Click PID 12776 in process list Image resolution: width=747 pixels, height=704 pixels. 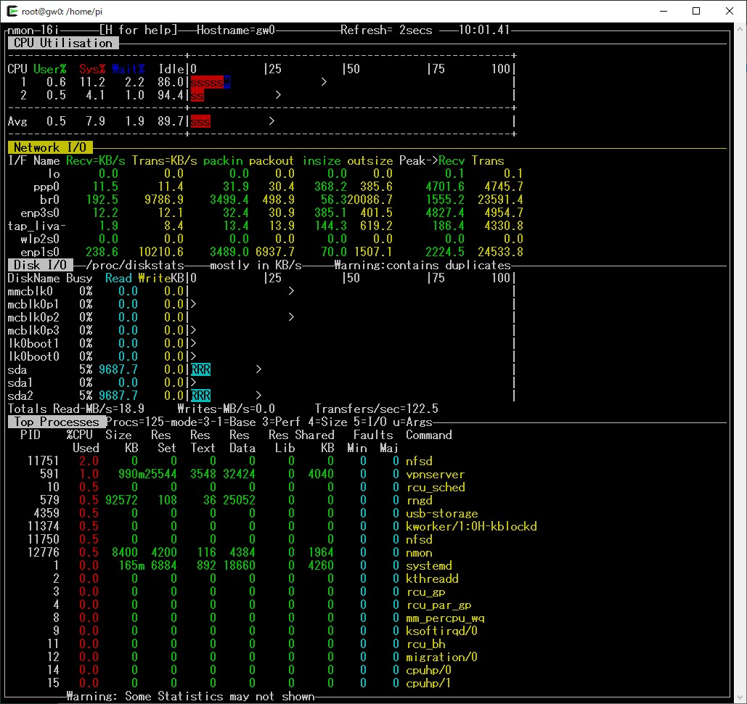pos(43,552)
